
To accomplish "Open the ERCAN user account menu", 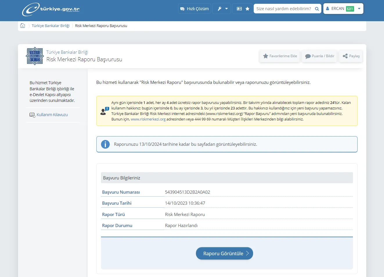I will 343,9.
